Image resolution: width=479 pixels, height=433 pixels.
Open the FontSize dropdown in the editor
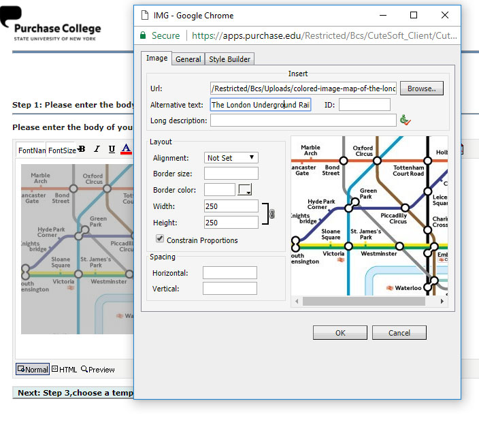point(61,150)
